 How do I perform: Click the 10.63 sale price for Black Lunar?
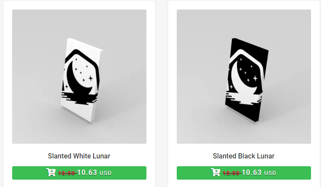click(x=252, y=172)
